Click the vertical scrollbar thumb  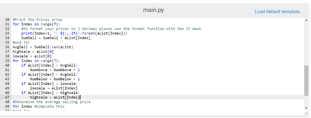point(306,81)
